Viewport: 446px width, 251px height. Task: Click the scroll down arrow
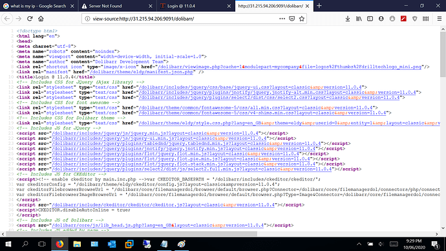coord(443,228)
